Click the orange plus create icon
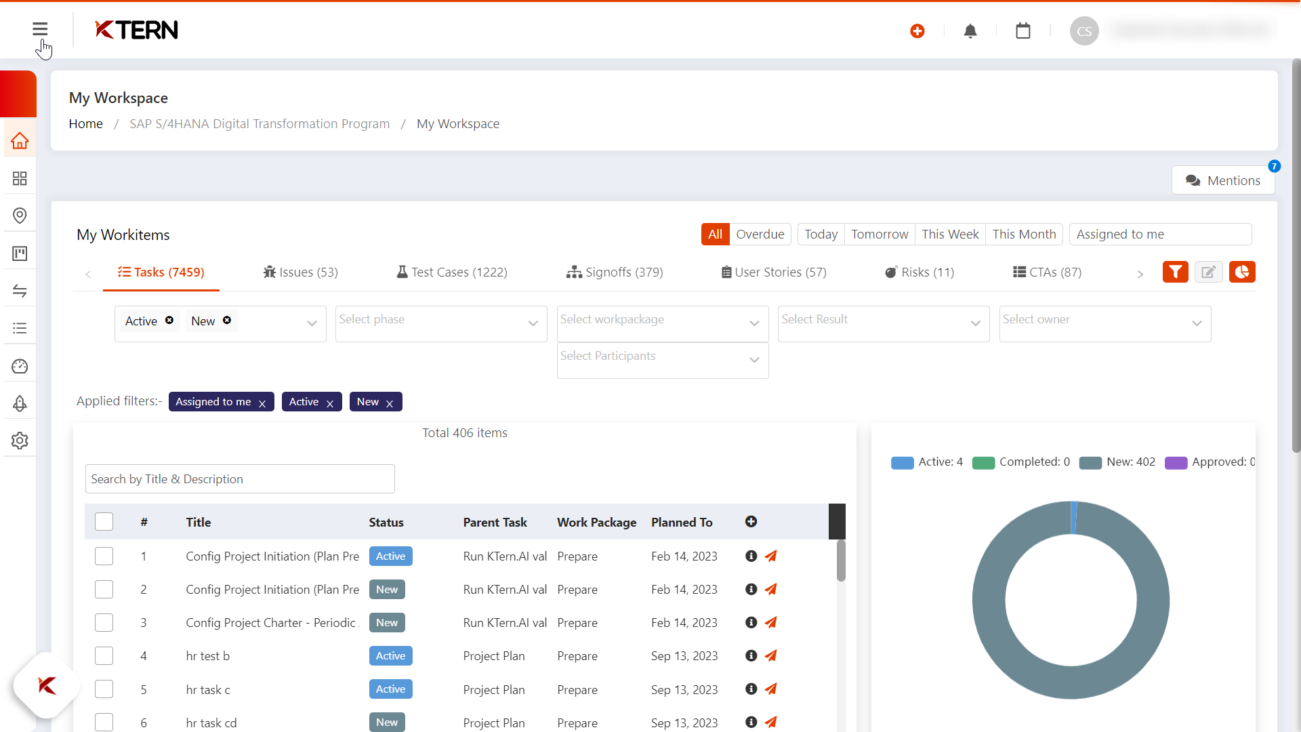The width and height of the screenshot is (1301, 732). point(917,31)
